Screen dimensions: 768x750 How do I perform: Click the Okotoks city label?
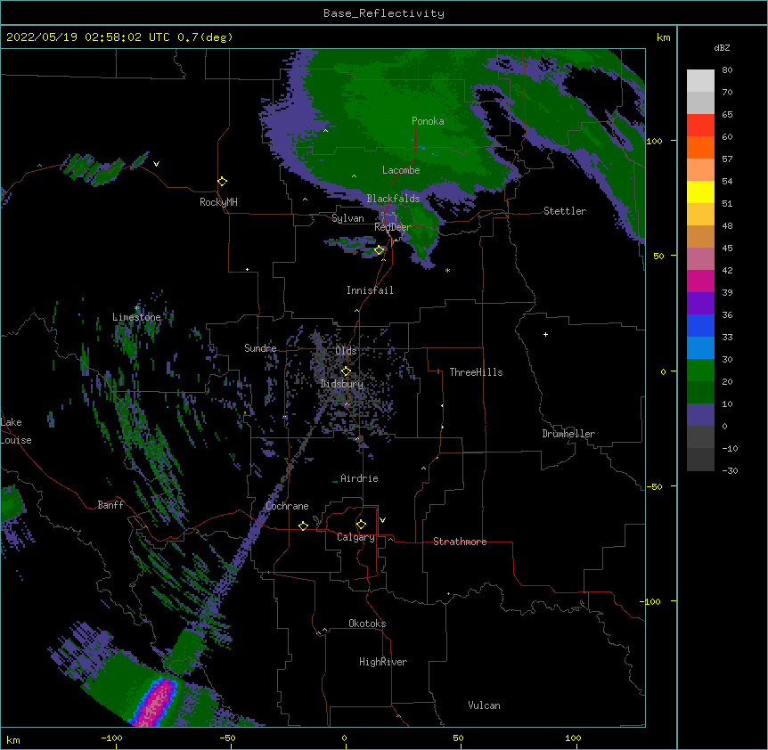367,624
